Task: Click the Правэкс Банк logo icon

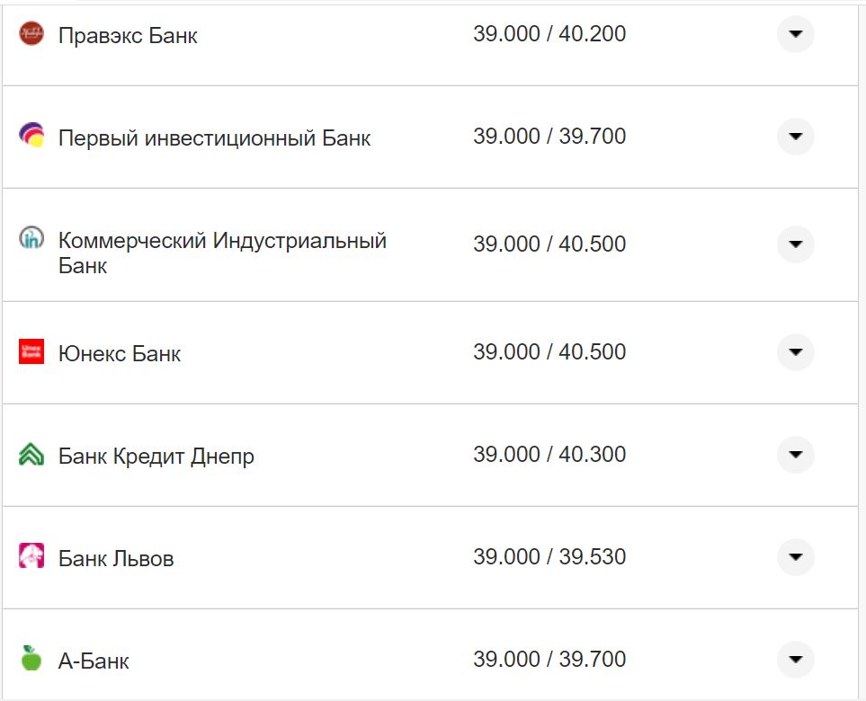Action: pos(31,34)
